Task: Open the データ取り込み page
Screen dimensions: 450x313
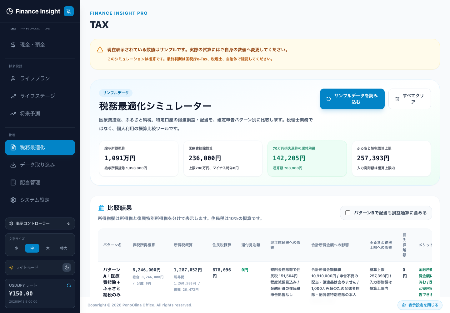Action: 40,165
